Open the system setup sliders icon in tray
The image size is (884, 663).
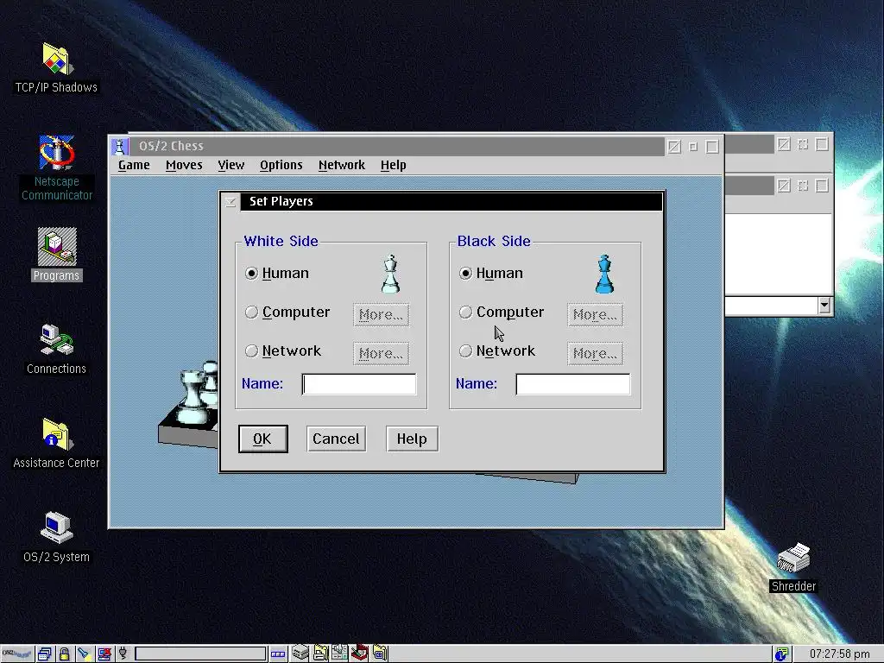(x=339, y=653)
